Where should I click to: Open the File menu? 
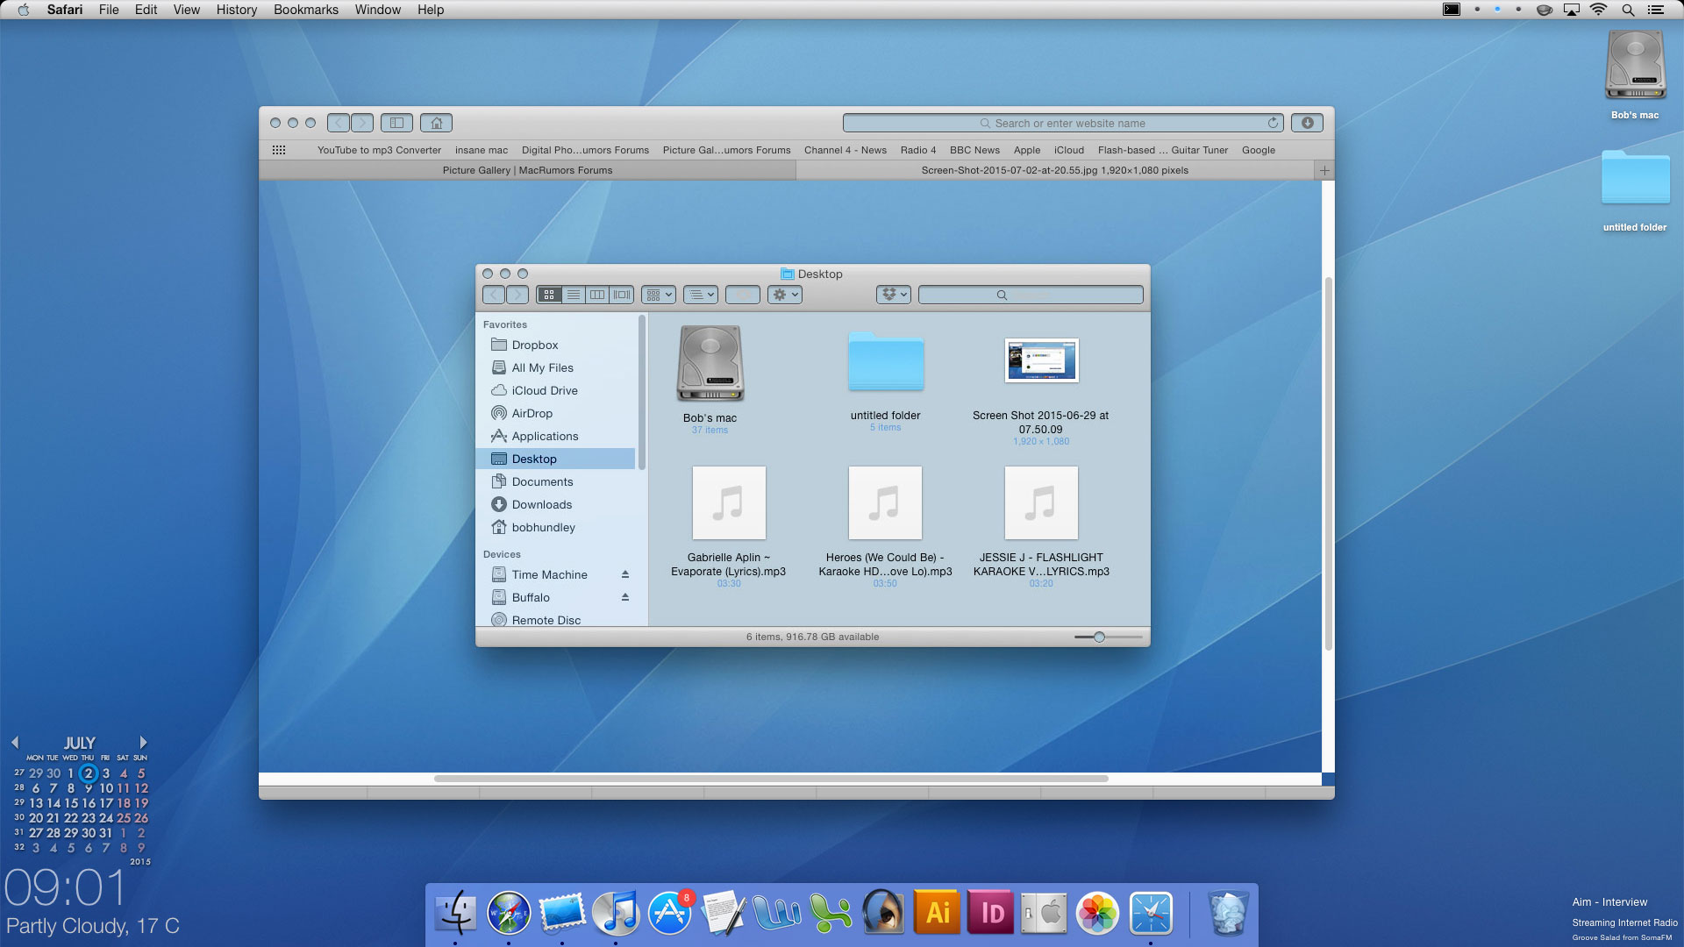(x=109, y=10)
